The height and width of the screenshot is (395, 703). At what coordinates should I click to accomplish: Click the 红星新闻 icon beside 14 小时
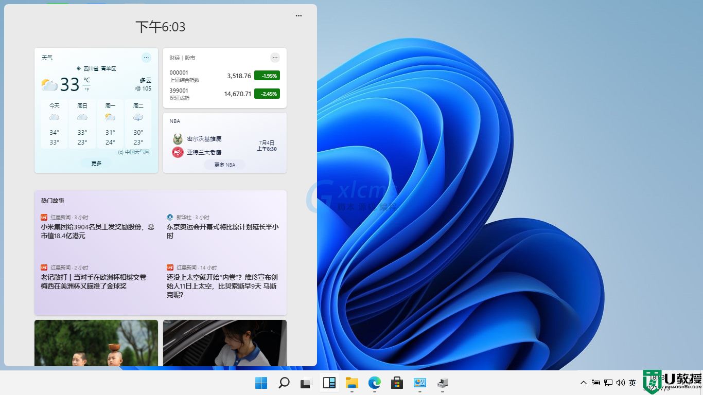pos(170,267)
